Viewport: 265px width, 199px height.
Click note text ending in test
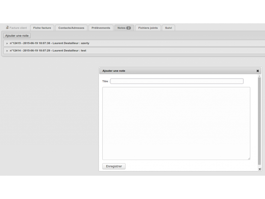(48, 51)
